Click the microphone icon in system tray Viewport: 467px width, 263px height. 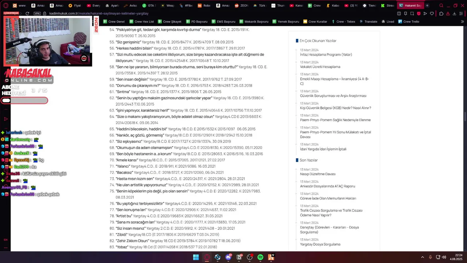(431, 257)
